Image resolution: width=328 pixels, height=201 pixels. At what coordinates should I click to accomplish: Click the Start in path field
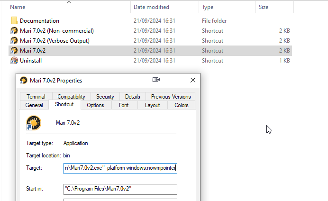[120, 189]
